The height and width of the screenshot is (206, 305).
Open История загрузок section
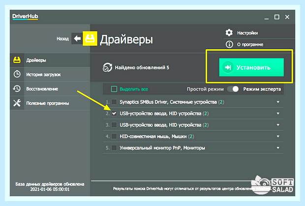point(50,74)
